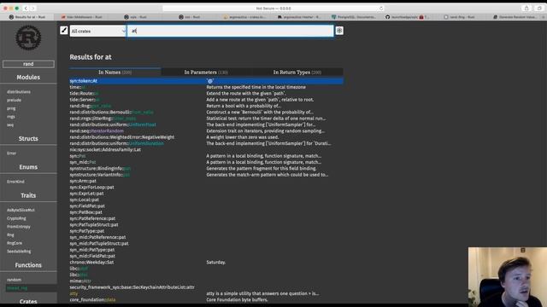Open the syn::PatBox::pat result

click(x=206, y=212)
